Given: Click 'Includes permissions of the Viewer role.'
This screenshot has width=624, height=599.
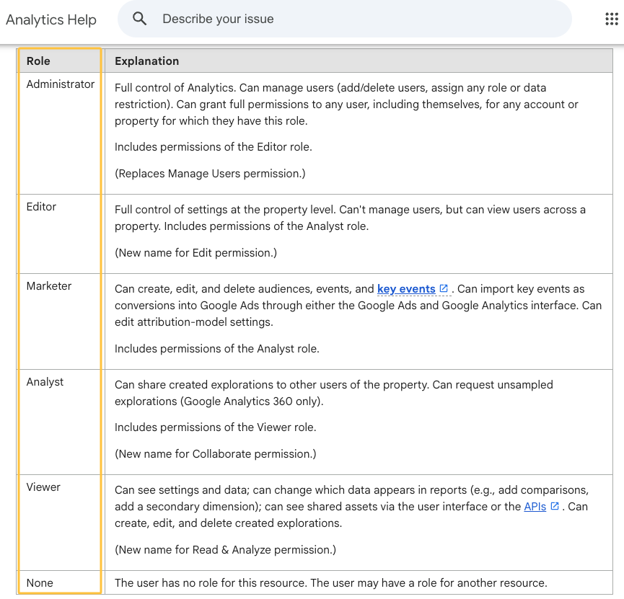Looking at the screenshot, I should (215, 427).
